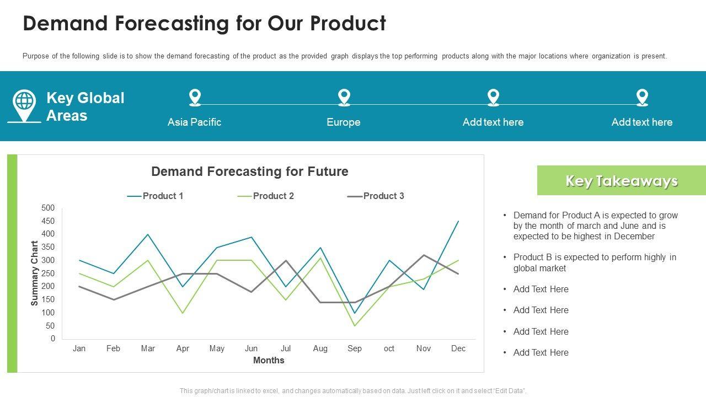Click the chart title Demand Forecasting for Future
This screenshot has height=397, width=706.
pos(249,171)
